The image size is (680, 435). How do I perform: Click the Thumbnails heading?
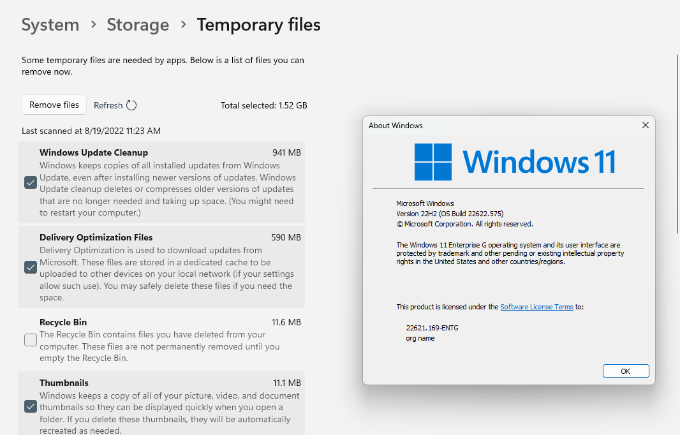click(64, 383)
